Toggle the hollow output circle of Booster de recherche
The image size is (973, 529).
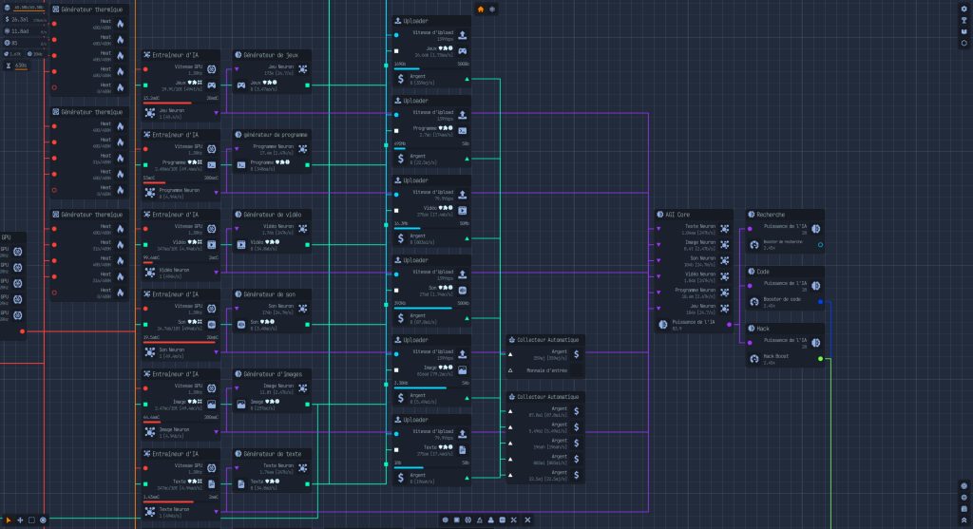(820, 244)
